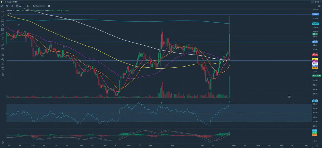The image size is (322, 148).
Task: Toggle magnet snapping mode
Action: [3, 55]
